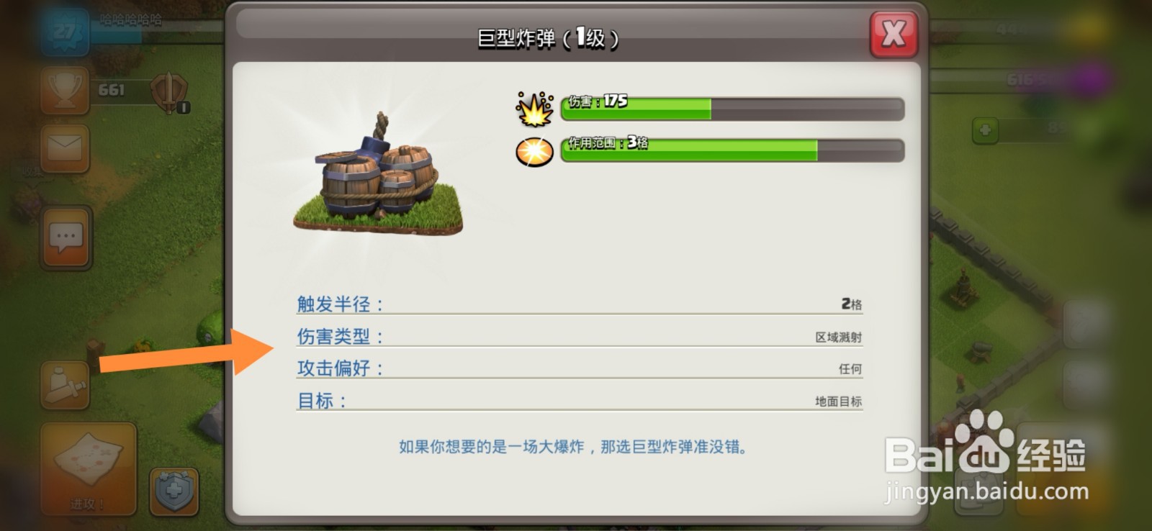This screenshot has width=1152, height=531.
Task: Click the 触发半径 stat row
Action: 580,304
